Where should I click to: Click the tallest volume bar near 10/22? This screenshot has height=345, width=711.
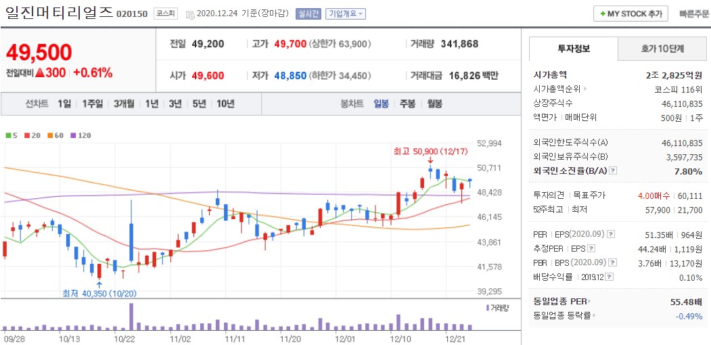coord(131,317)
